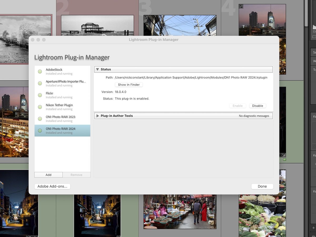
Task: Click the status indicator next to Flickr
Action: point(40,95)
